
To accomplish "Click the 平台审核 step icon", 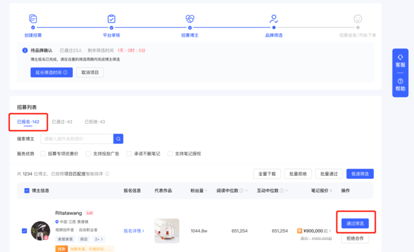I will 111,19.
